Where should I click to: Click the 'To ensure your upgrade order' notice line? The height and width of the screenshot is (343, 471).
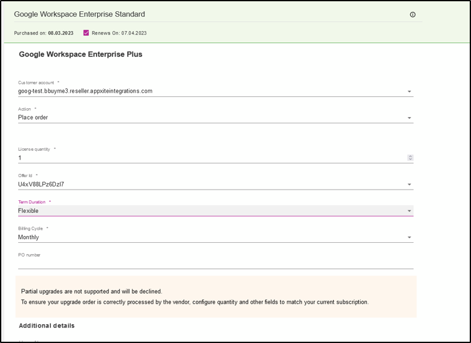click(x=195, y=302)
